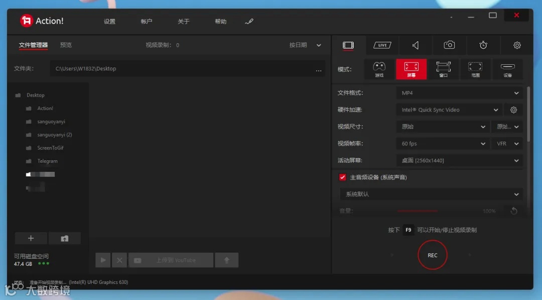Open the 帮助 menu
542x300 pixels.
(220, 22)
